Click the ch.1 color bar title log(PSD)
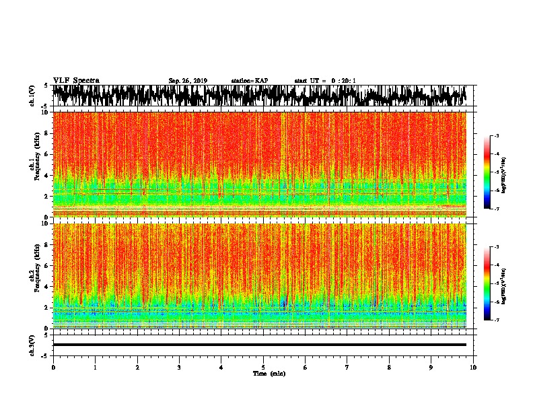The image size is (533, 412). click(504, 175)
